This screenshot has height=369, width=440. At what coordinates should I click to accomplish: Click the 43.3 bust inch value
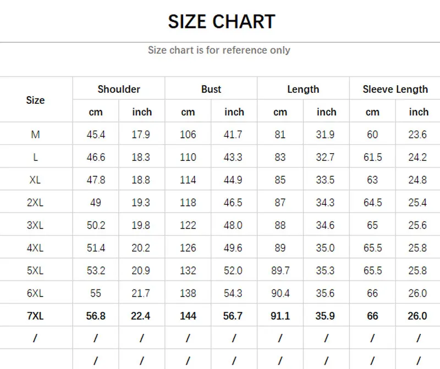point(234,158)
